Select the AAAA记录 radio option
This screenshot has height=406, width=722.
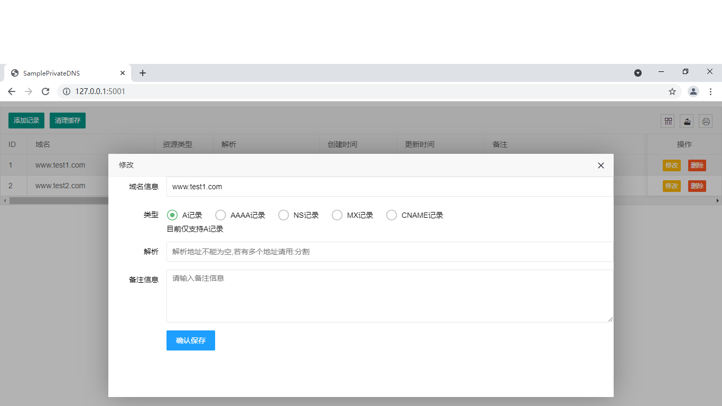click(x=240, y=215)
